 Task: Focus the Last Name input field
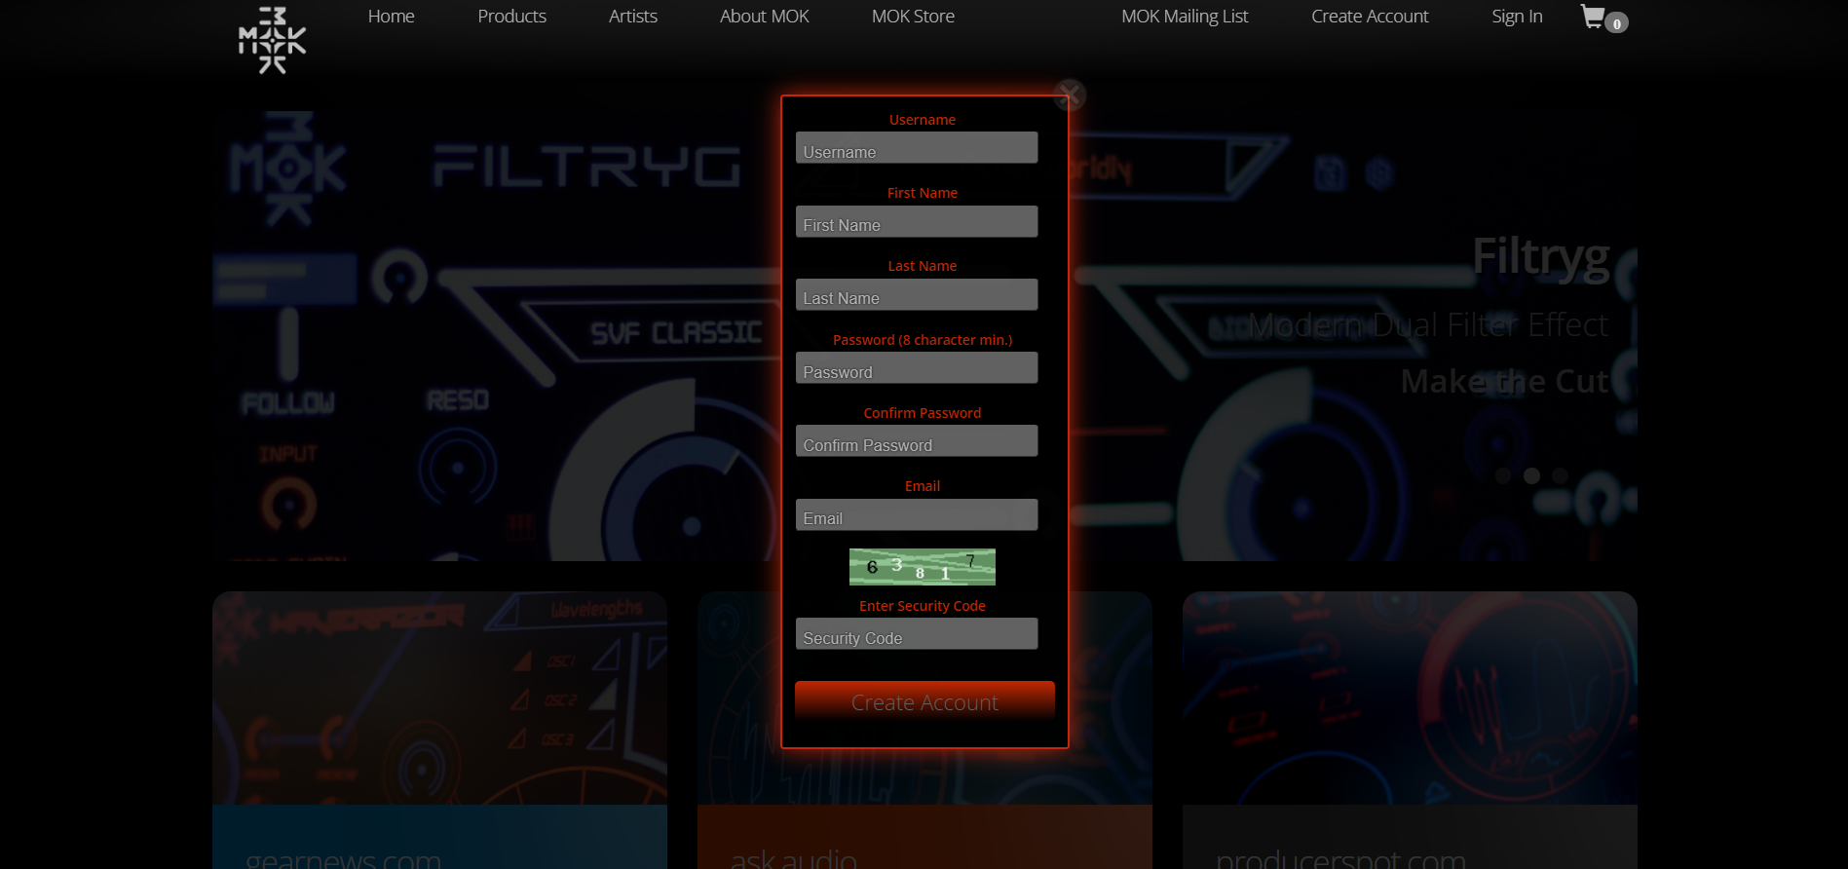pyautogui.click(x=917, y=294)
